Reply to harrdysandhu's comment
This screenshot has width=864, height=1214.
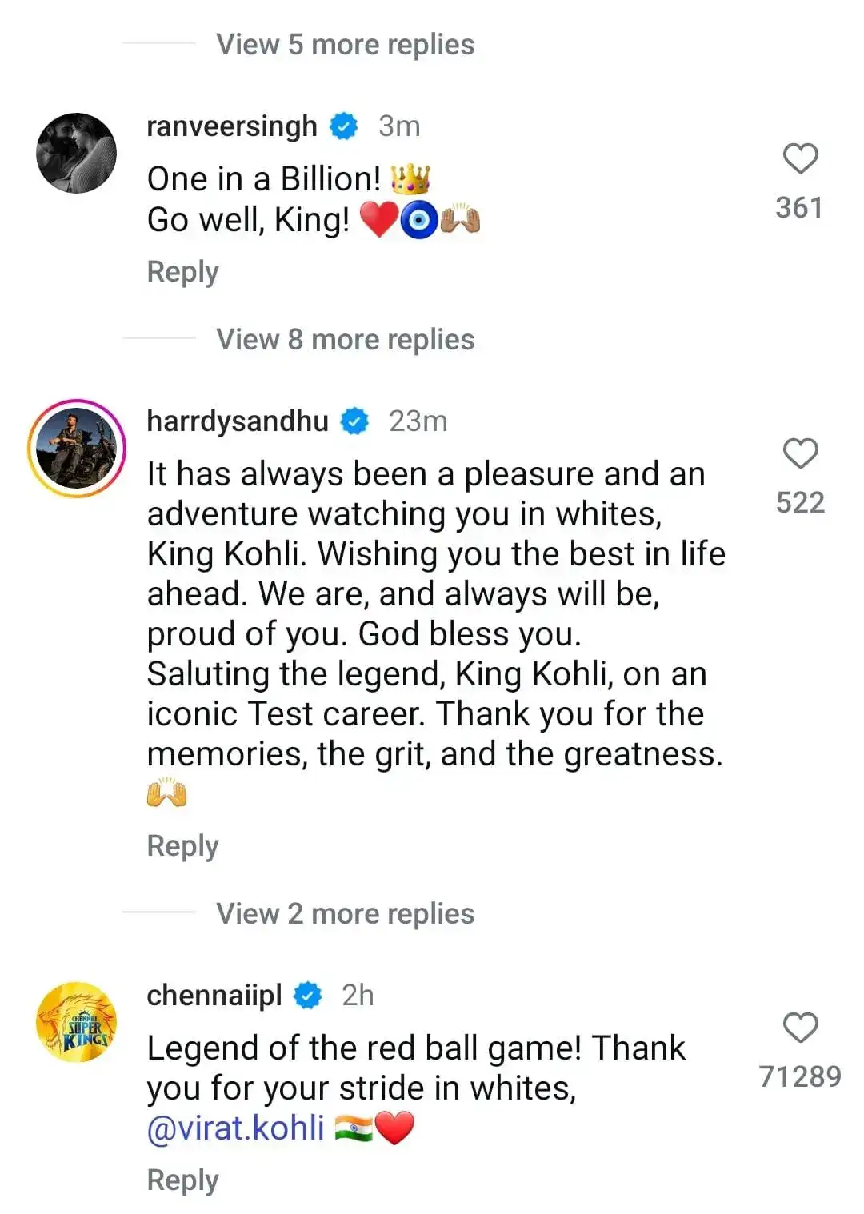point(182,845)
